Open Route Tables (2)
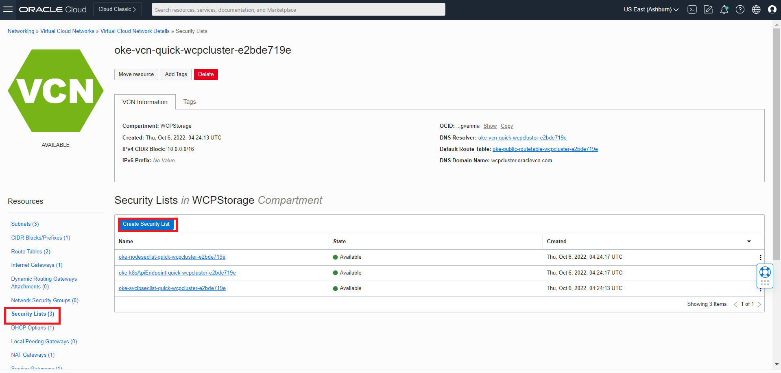Image resolution: width=781 pixels, height=373 pixels. point(31,252)
